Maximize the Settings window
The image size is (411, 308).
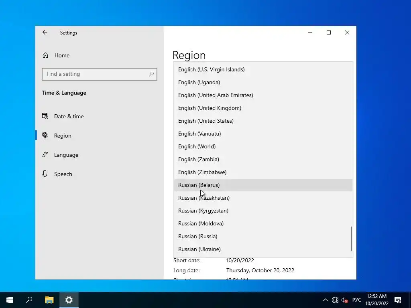[329, 32]
